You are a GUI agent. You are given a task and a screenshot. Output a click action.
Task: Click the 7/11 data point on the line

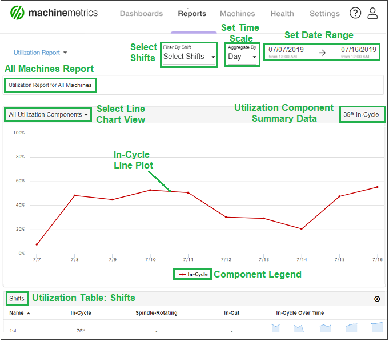(x=188, y=192)
